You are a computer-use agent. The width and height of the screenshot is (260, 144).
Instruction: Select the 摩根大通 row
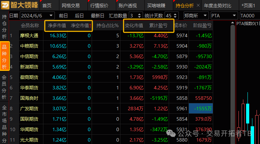pos(111,35)
